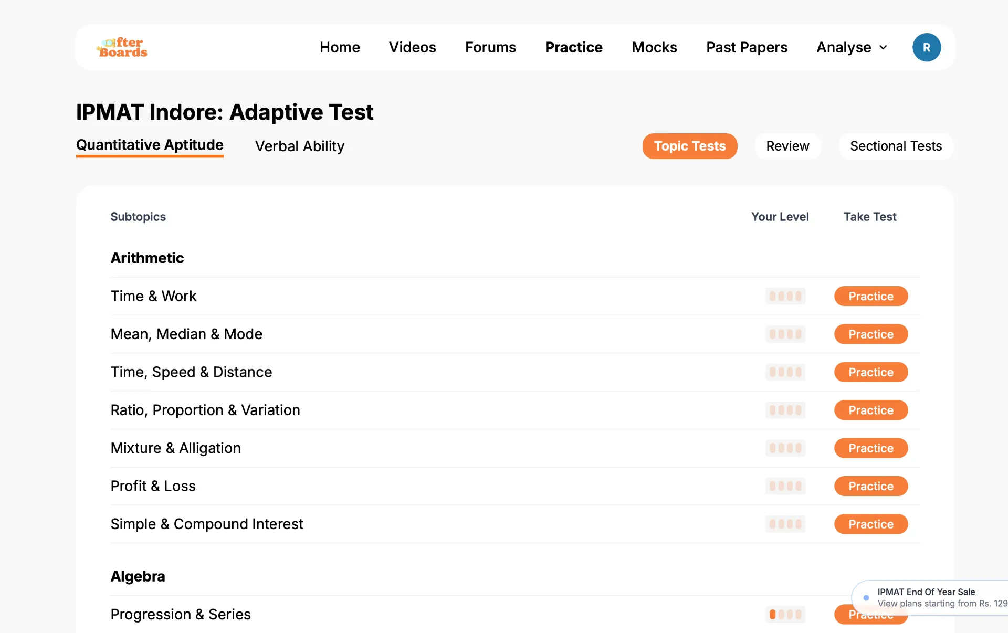Screen dimensions: 1008x633
Task: Start Practice for Mean, Median & Mode
Action: tap(871, 334)
